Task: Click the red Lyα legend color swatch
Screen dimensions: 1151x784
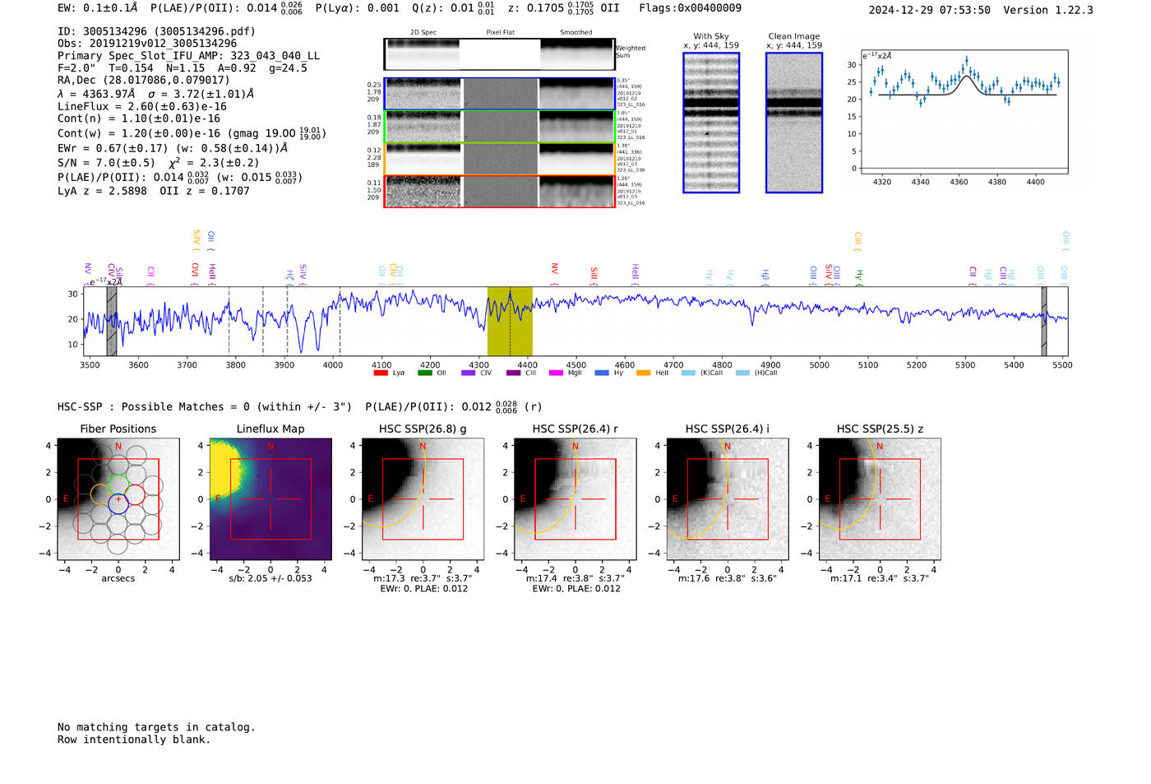Action: (x=380, y=373)
